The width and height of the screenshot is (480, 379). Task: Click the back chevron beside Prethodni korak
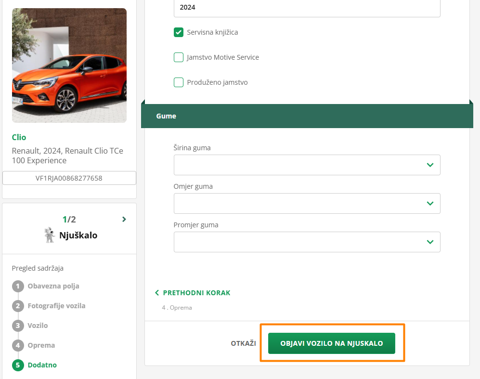click(x=157, y=293)
